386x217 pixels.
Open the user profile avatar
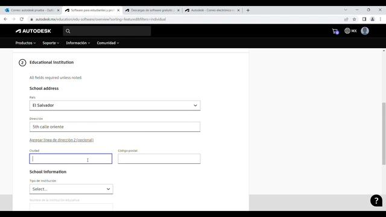(x=365, y=31)
